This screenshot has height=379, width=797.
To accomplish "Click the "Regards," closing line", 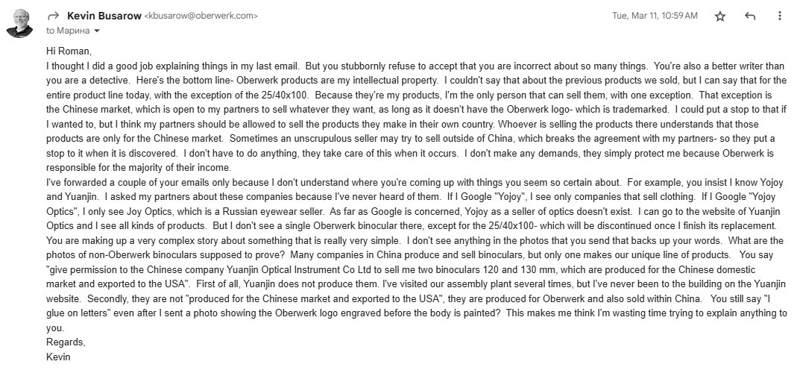I will pos(66,342).
